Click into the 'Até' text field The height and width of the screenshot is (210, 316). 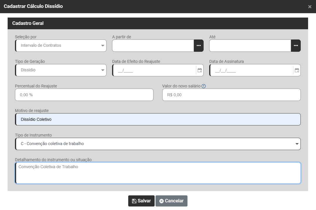click(x=250, y=46)
